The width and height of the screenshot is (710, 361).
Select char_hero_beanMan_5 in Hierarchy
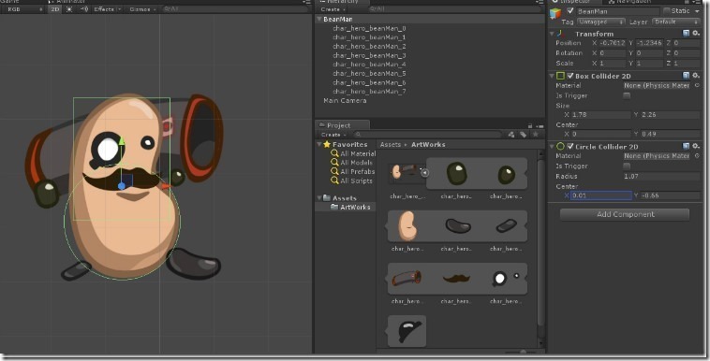(x=369, y=73)
